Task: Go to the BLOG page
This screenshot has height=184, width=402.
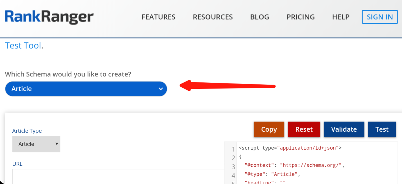Action: coord(260,17)
